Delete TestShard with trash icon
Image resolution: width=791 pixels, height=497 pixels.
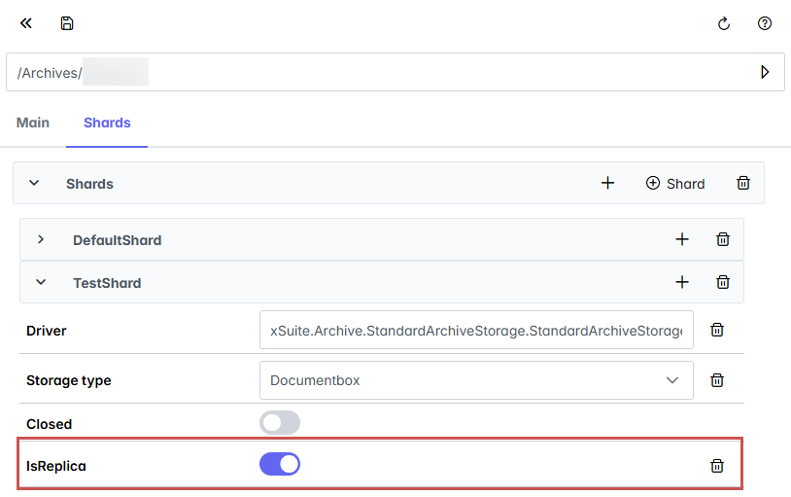point(723,282)
